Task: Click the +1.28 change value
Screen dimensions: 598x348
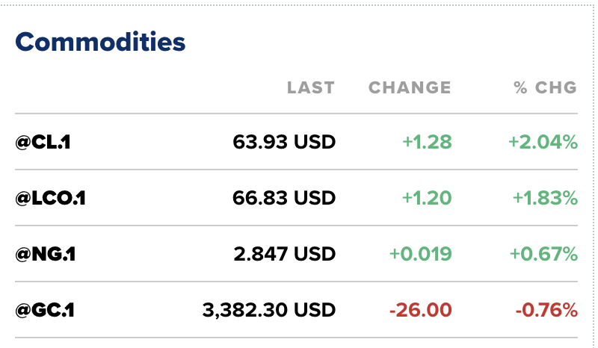Action: click(427, 142)
